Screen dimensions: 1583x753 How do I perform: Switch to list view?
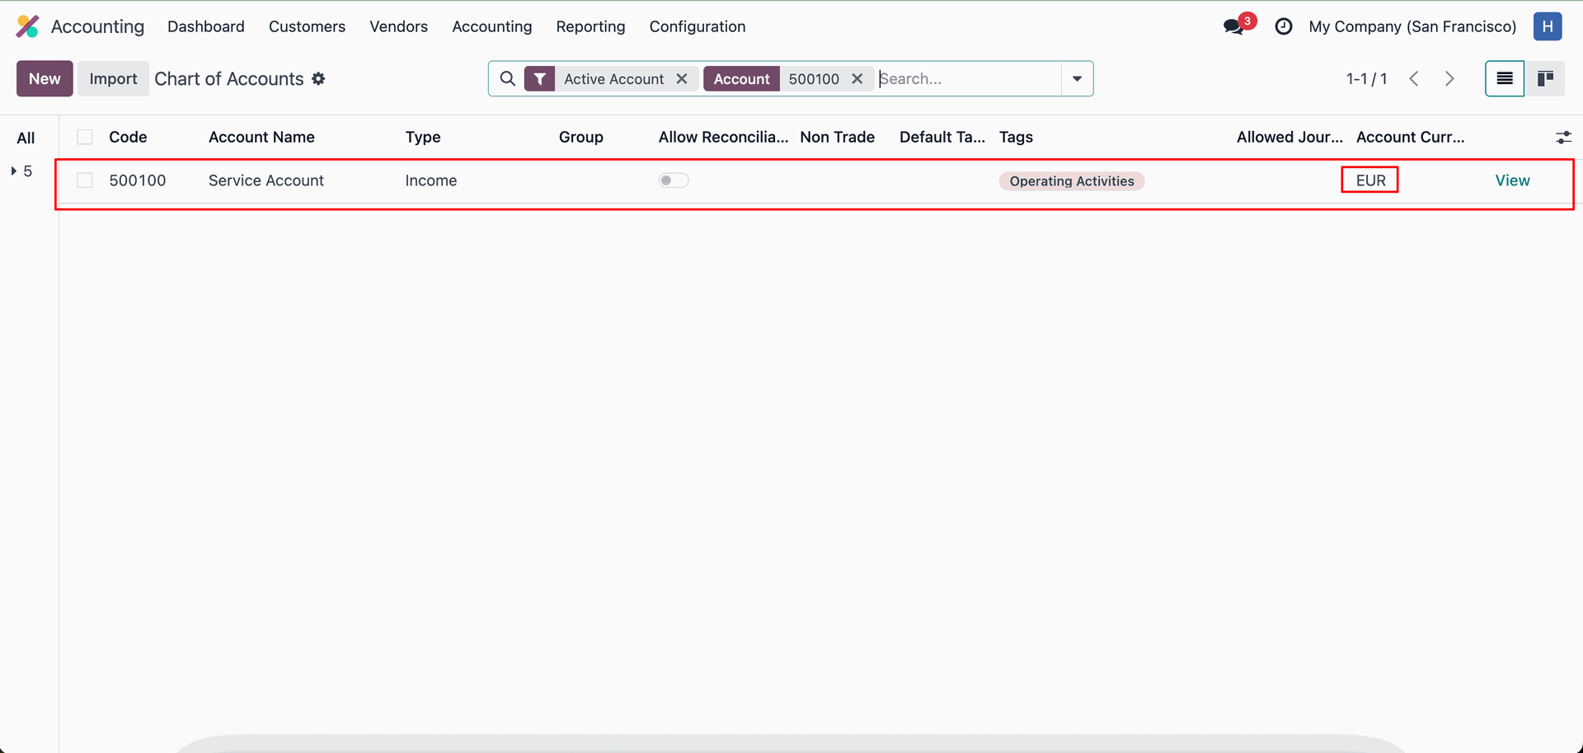pyautogui.click(x=1505, y=78)
